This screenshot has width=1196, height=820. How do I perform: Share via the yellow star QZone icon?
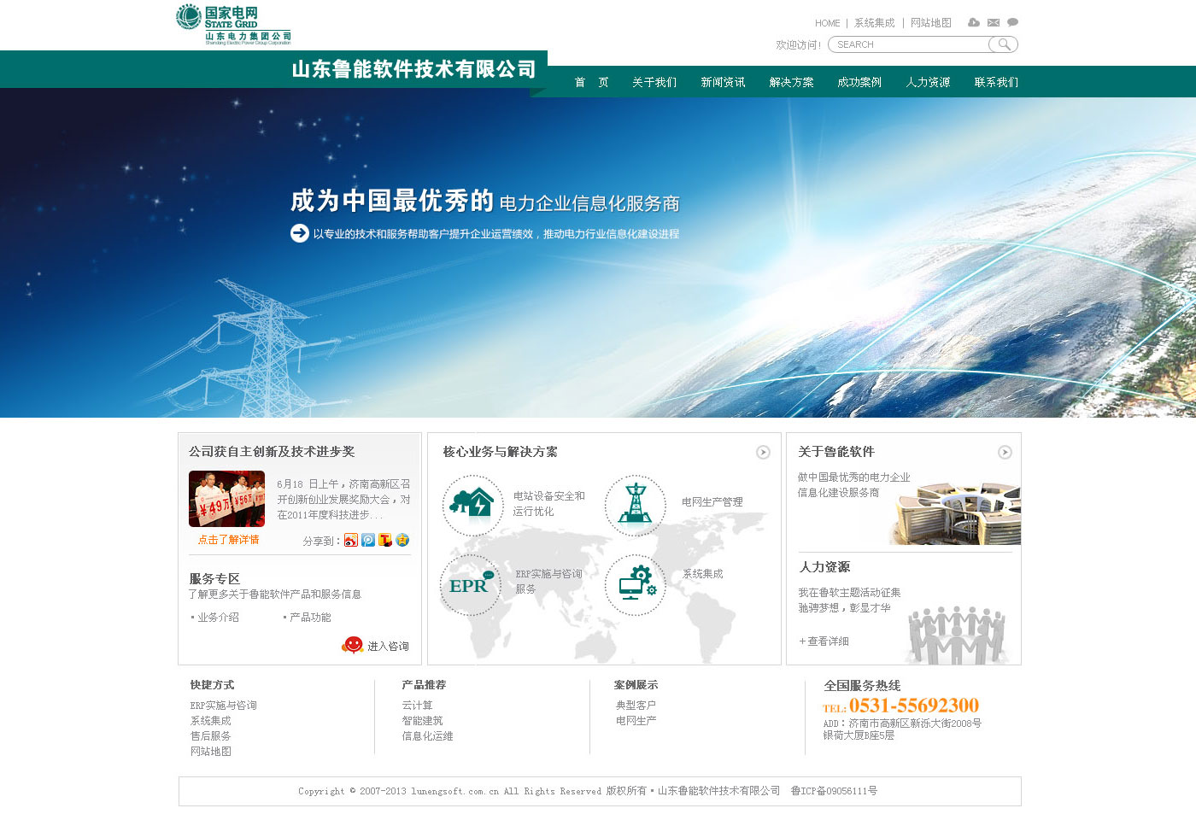pos(402,540)
